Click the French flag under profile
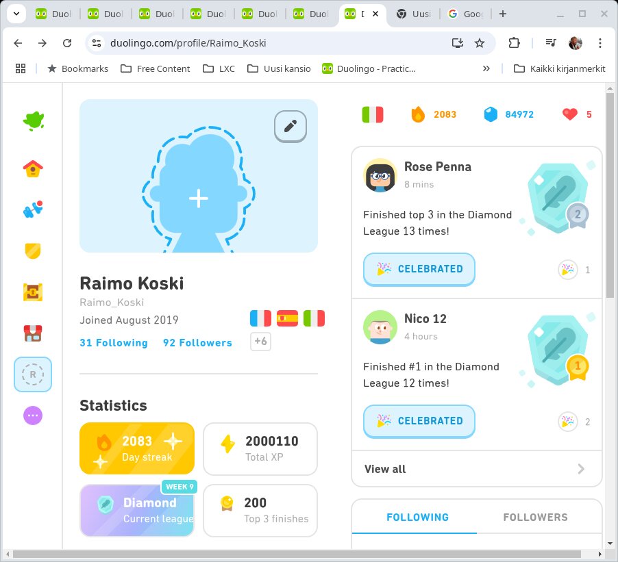Screen dimensions: 618x562 pyautogui.click(x=260, y=318)
